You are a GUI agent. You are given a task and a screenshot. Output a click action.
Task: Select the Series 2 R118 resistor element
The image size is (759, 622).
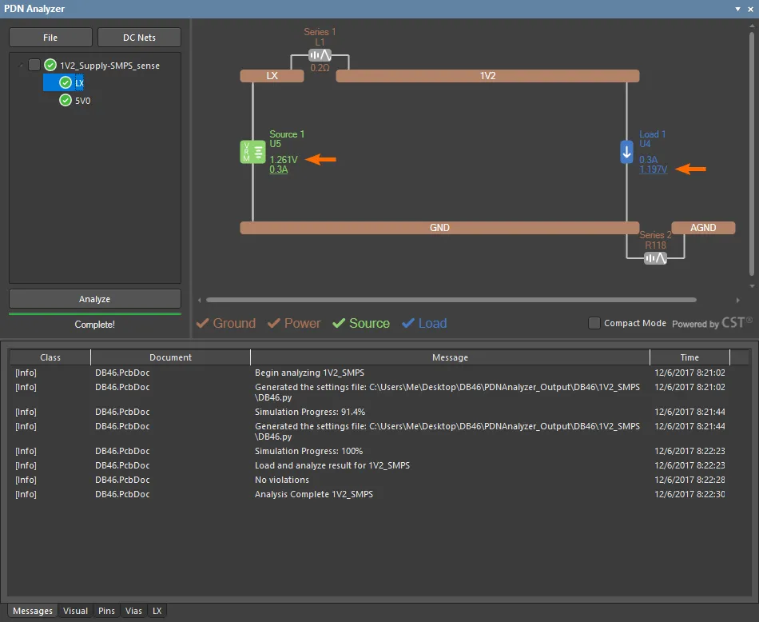(655, 257)
